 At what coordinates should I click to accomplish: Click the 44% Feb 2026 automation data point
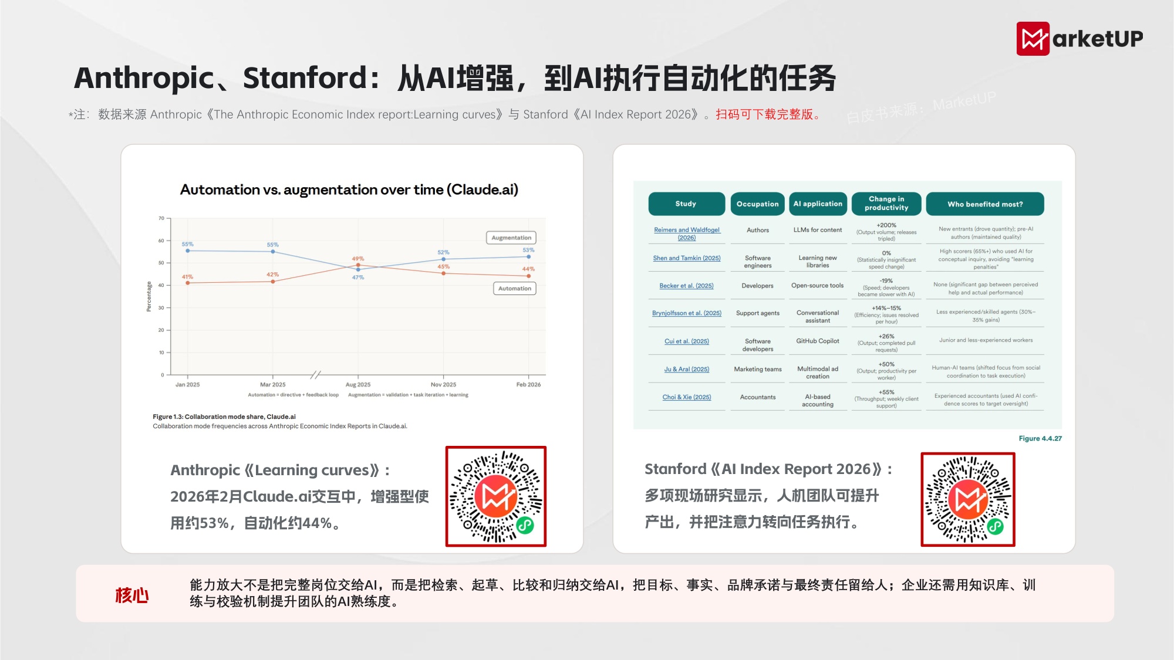pyautogui.click(x=529, y=276)
